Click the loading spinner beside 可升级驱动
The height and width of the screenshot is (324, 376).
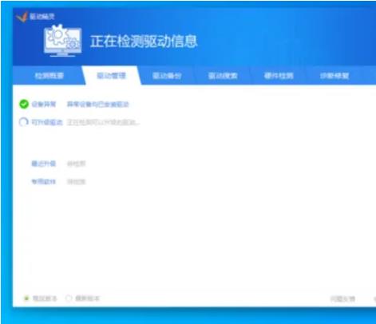click(24, 122)
